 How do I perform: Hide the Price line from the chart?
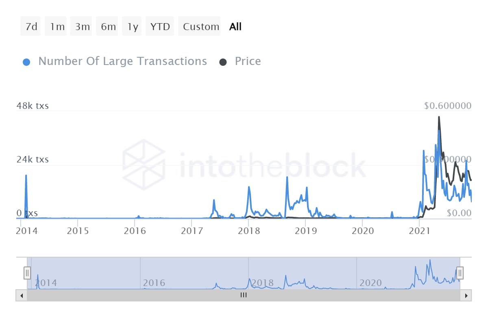tap(248, 61)
